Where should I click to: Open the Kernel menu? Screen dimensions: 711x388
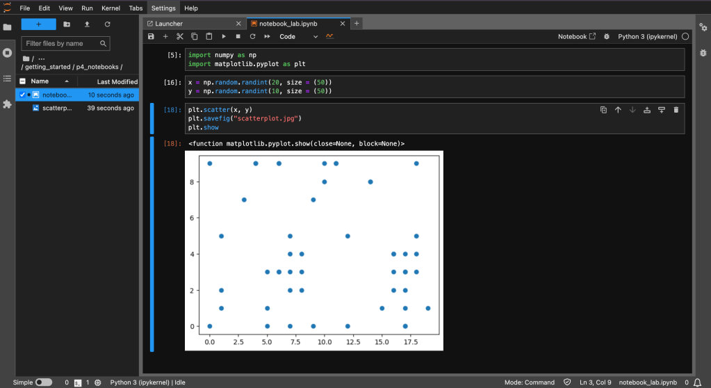(111, 8)
